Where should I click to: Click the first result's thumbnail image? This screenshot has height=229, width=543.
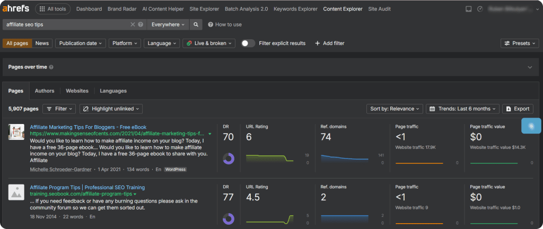[16, 132]
